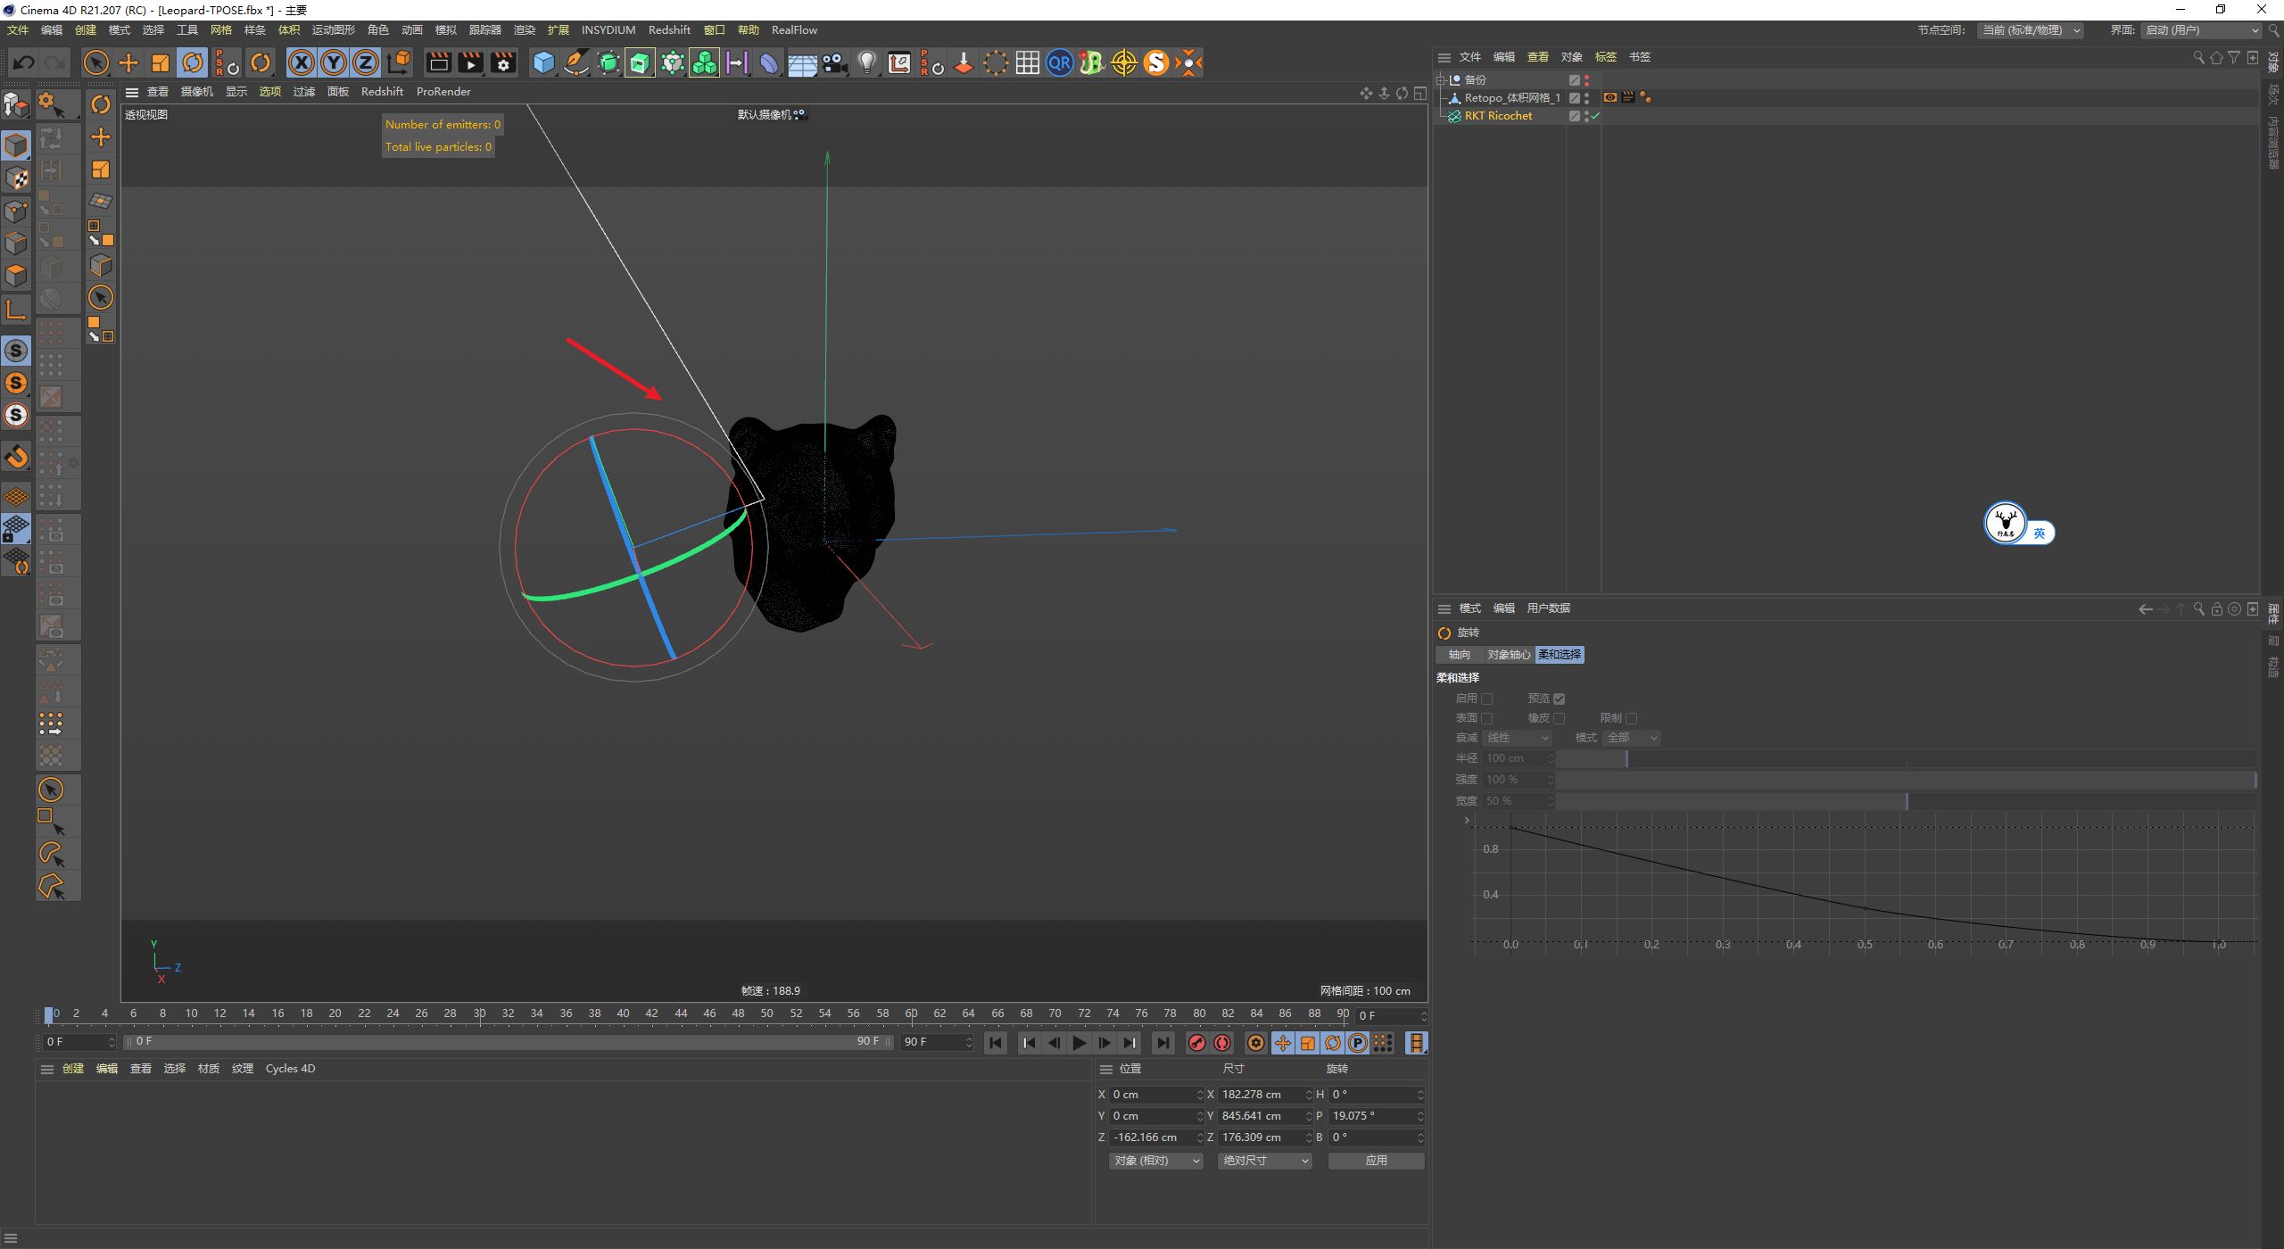Click the 应用 apply button
2284x1249 pixels.
[1376, 1161]
